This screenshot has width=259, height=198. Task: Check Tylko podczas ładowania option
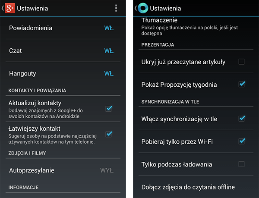point(241,164)
